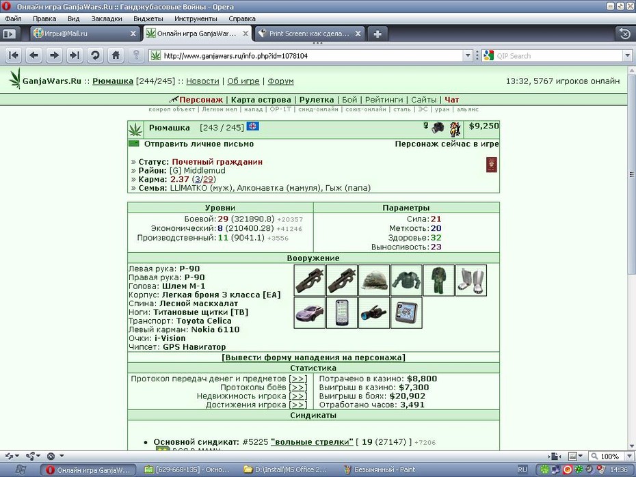This screenshot has height=477, width=636.
Task: Click the Nokia 6110 phone item icon
Action: (x=342, y=312)
